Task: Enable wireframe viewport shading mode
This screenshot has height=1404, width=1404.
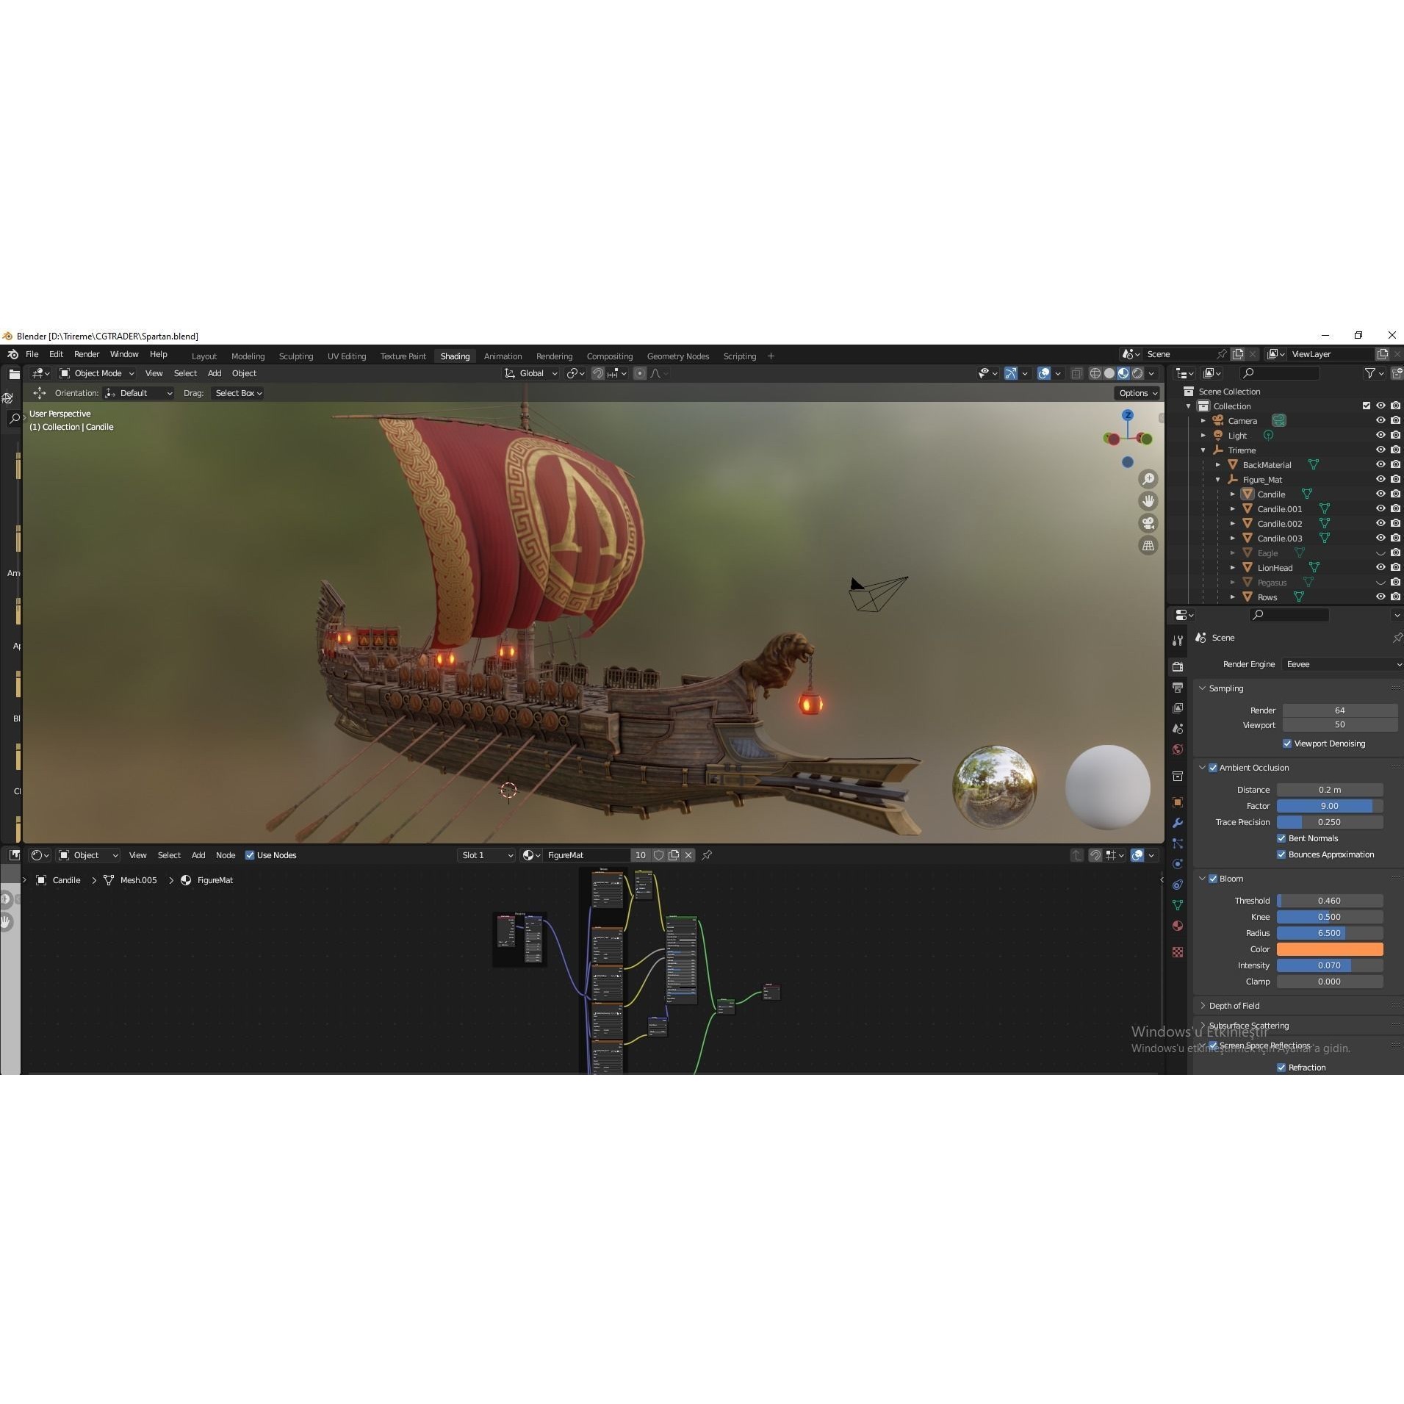Action: pos(1095,372)
